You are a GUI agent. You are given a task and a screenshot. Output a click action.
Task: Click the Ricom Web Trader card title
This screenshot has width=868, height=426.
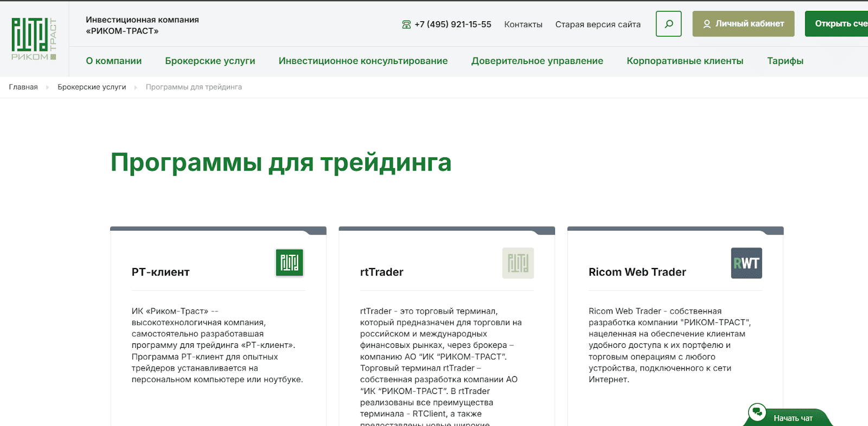[637, 272]
